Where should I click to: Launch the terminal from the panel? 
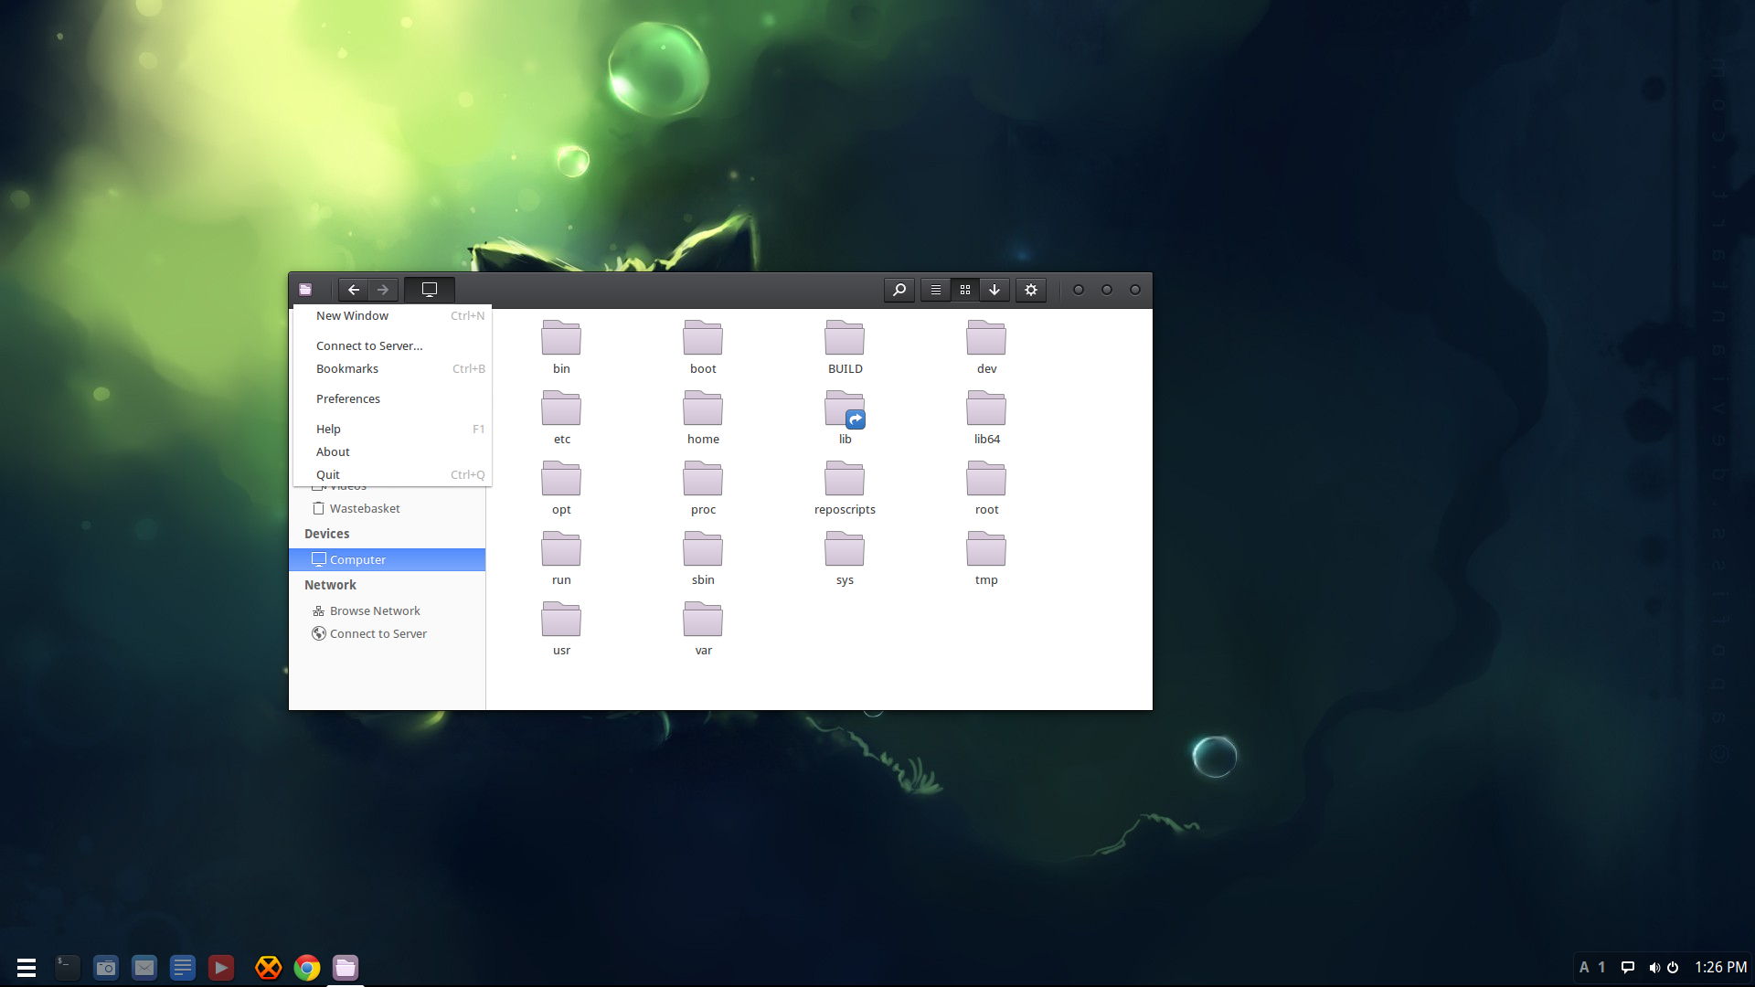(68, 967)
